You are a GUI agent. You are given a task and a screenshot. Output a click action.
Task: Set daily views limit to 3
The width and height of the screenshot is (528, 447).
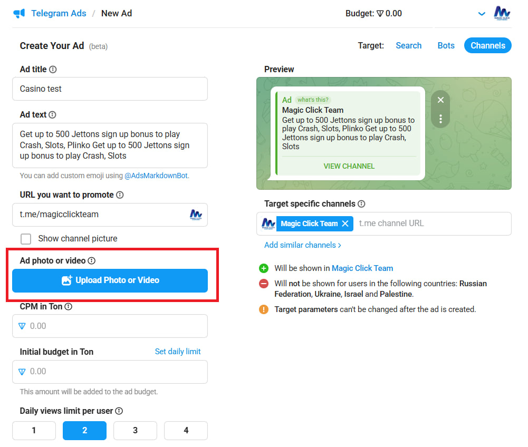point(135,431)
